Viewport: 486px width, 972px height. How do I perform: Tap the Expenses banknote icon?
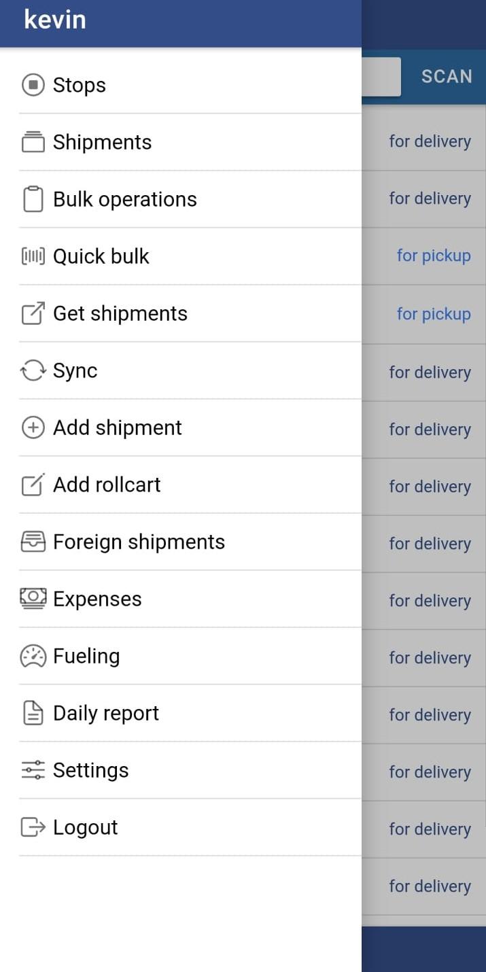pyautogui.click(x=33, y=599)
